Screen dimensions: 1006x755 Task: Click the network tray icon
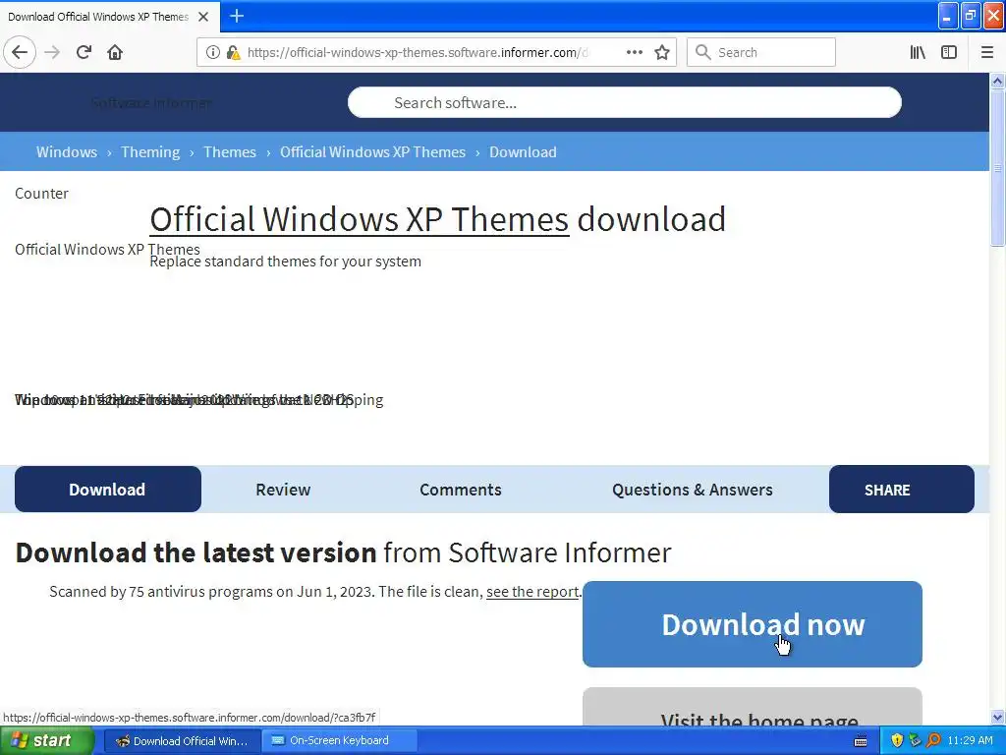(x=915, y=741)
